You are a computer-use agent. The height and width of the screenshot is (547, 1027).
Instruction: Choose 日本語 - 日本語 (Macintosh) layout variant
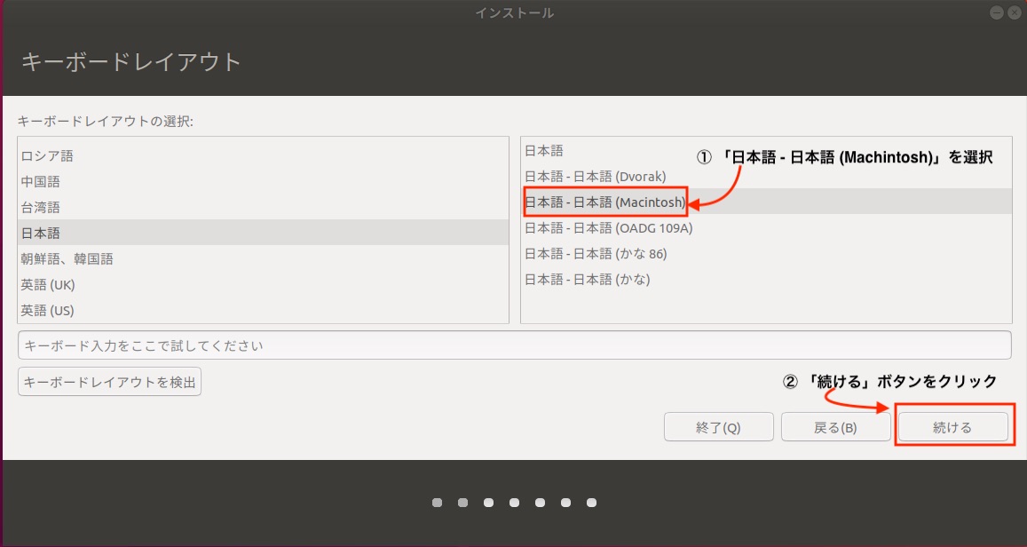pyautogui.click(x=766, y=202)
